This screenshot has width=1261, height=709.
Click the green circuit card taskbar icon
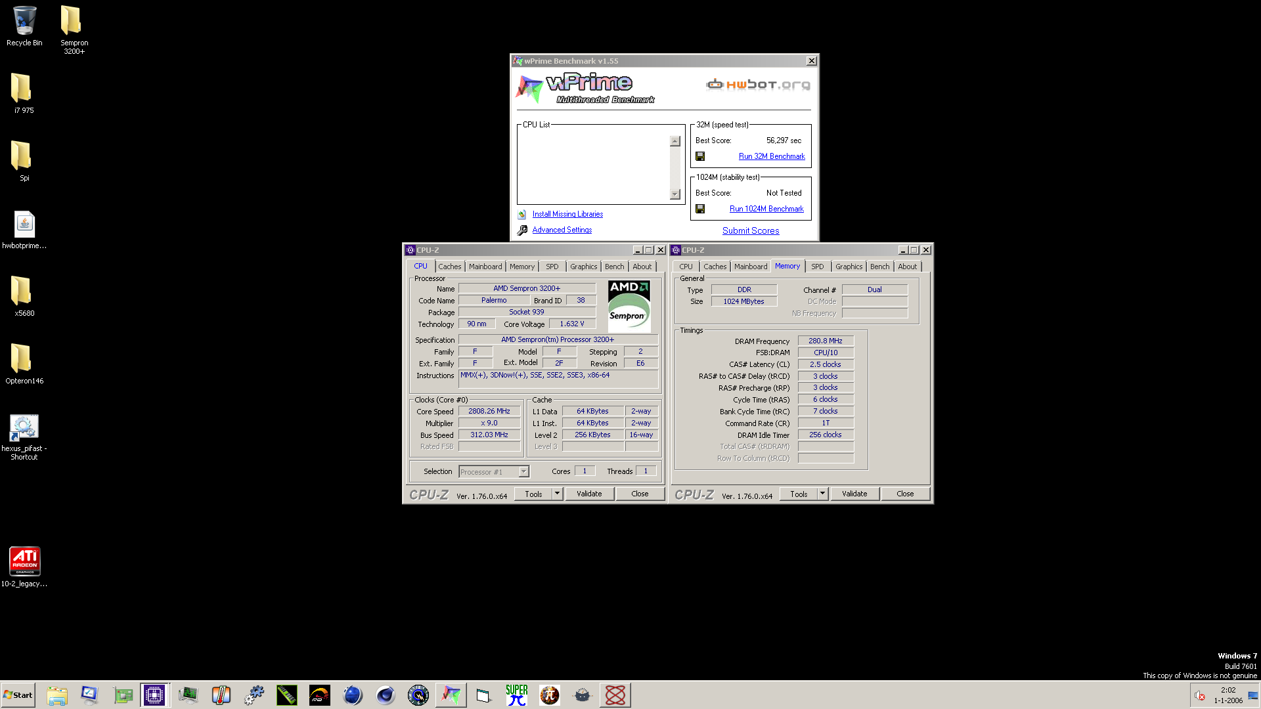coord(123,695)
